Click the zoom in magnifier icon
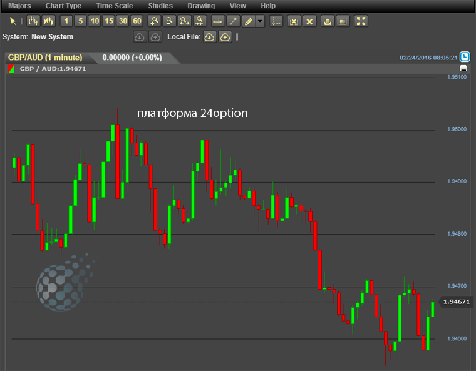 [154, 21]
